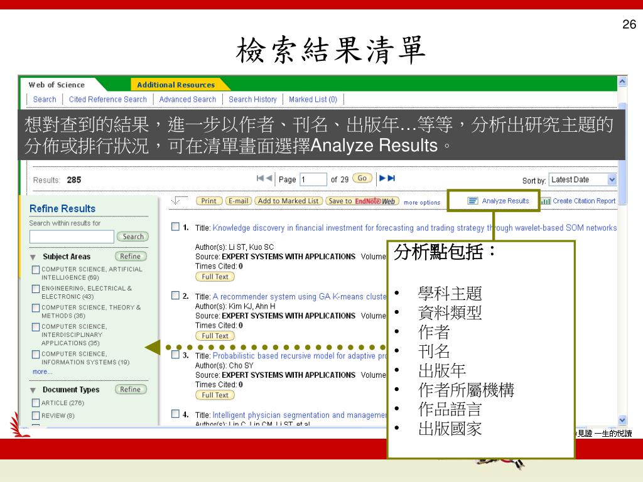Open Marked List (0)

(x=313, y=99)
